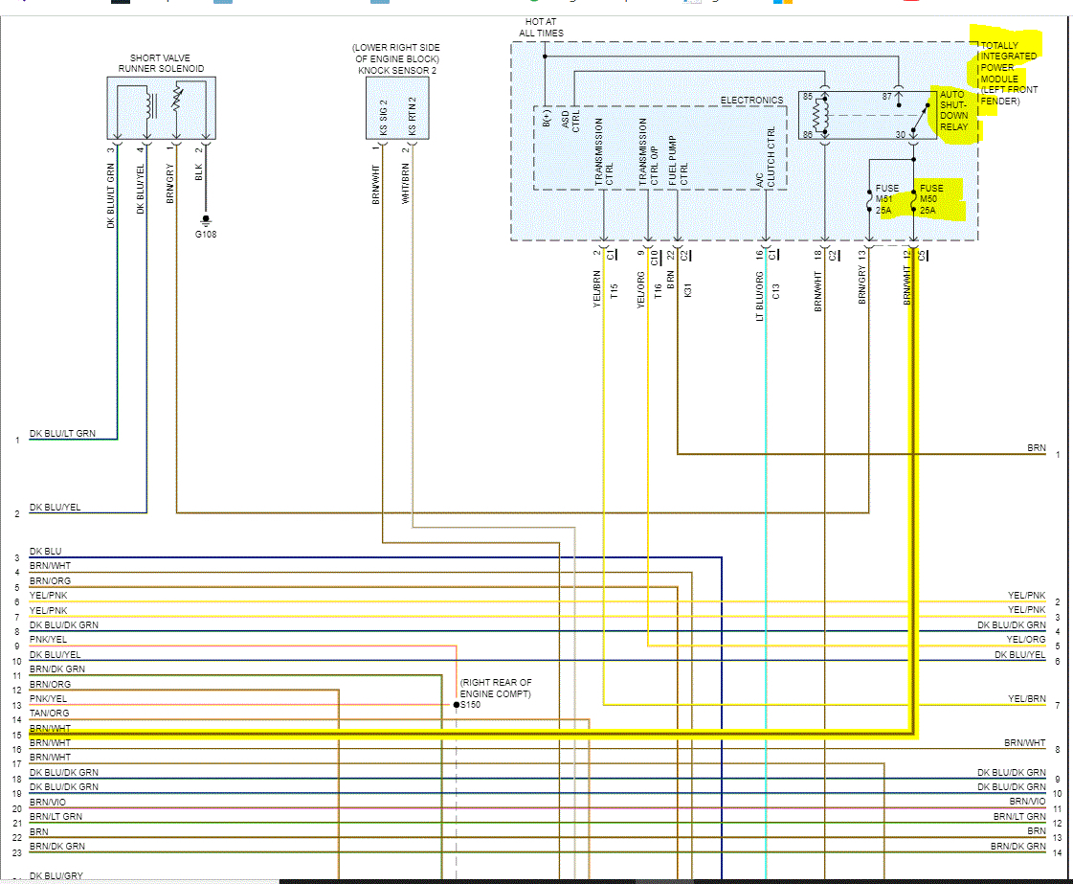Click the HOT AT ALL TIMES text
Screen dimensions: 1073x884
click(x=541, y=28)
